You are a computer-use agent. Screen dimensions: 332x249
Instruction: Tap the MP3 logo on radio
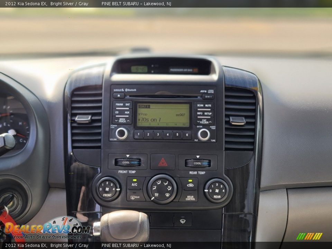[203, 91]
